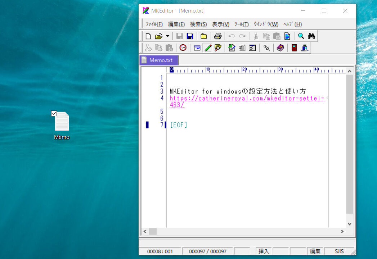
Task: Click the undo arrow icon
Action: click(x=232, y=36)
